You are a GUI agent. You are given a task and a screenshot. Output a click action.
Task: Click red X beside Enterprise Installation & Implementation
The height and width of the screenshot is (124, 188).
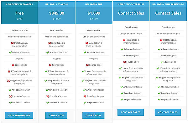[124, 40]
